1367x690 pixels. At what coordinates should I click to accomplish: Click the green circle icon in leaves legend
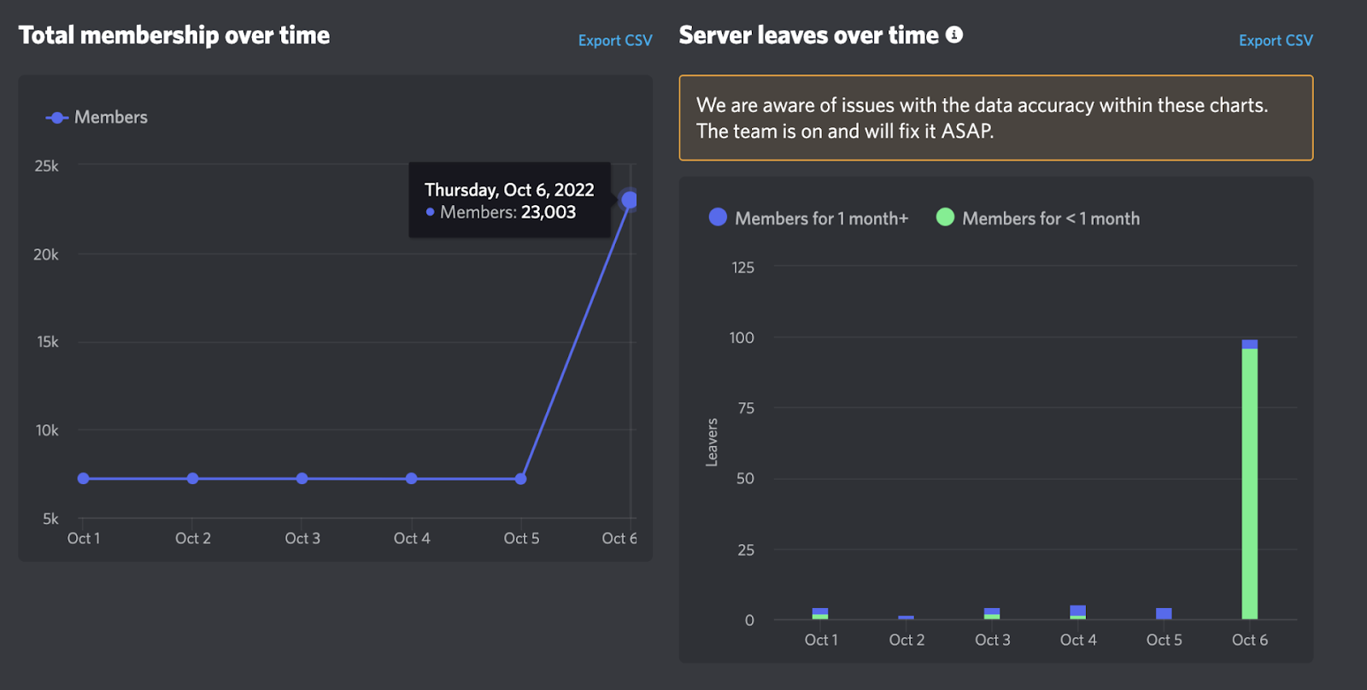(945, 218)
